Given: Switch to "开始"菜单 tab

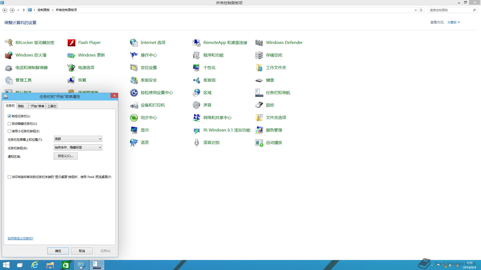Looking at the screenshot, I should click(37, 106).
